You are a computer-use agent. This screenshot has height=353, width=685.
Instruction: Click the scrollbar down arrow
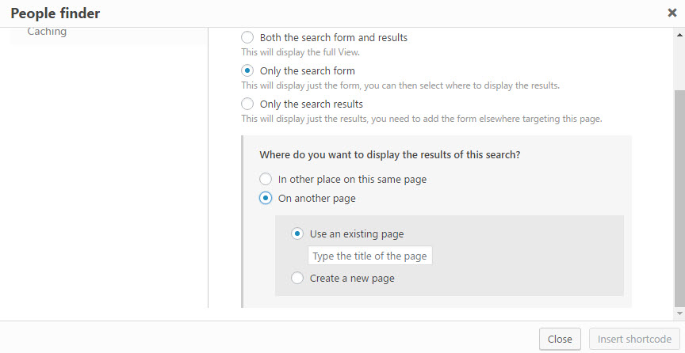(x=679, y=313)
